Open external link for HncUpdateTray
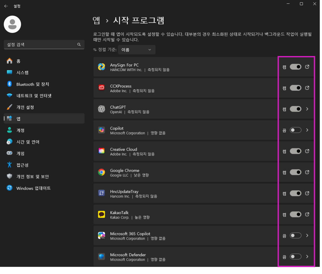This screenshot has height=274, width=322. 307,193
